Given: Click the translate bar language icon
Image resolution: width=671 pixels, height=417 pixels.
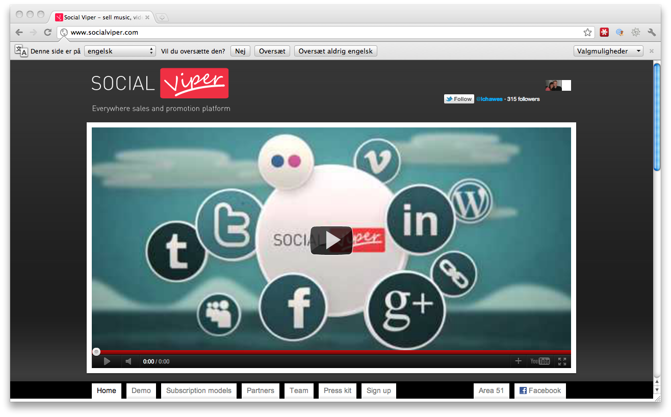Looking at the screenshot, I should (x=21, y=51).
